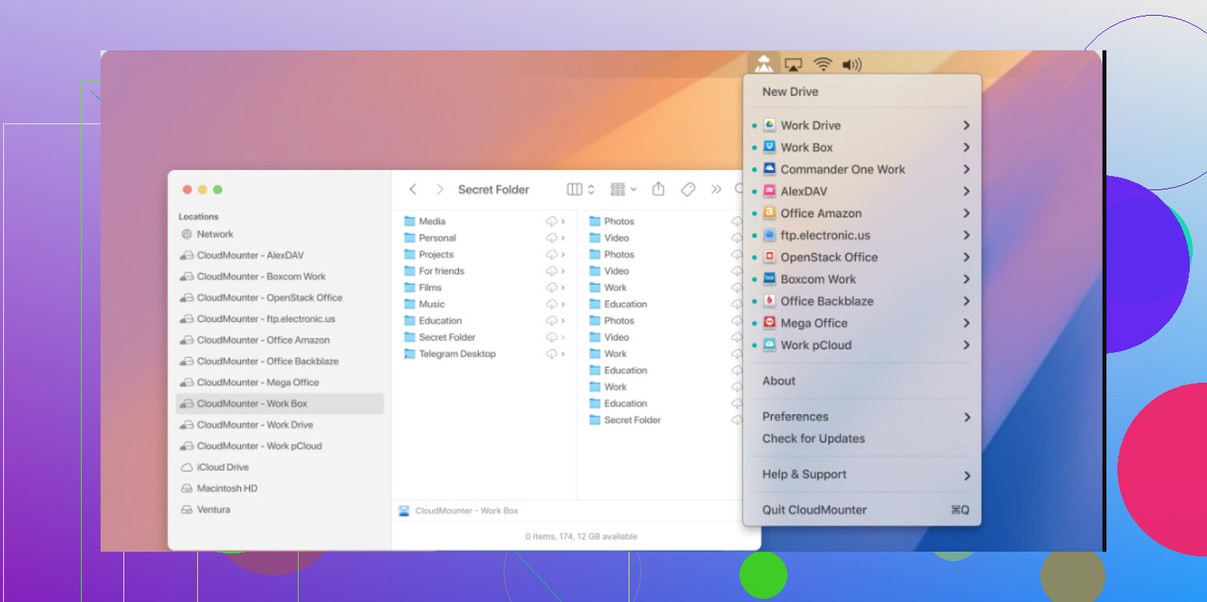Click the Finder back arrow
Image resolution: width=1207 pixels, height=602 pixels.
(x=413, y=189)
